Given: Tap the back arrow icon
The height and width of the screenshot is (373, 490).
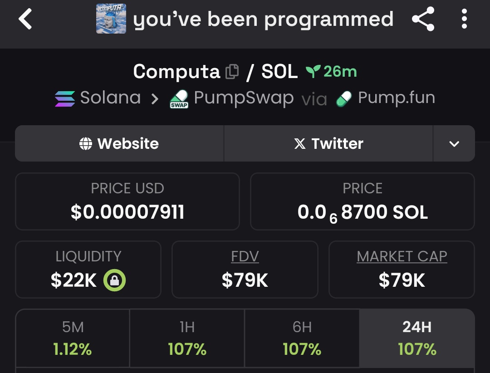Looking at the screenshot, I should click(x=25, y=20).
